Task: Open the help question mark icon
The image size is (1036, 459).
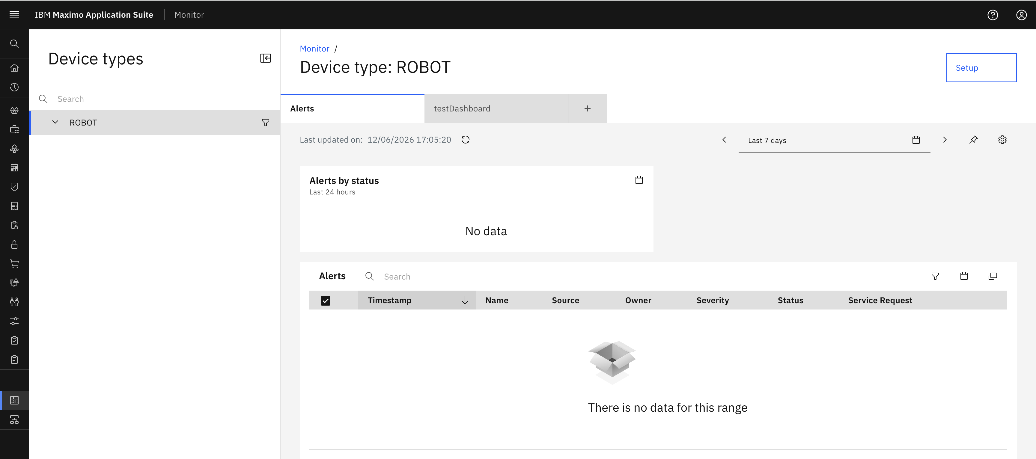Action: click(x=993, y=15)
